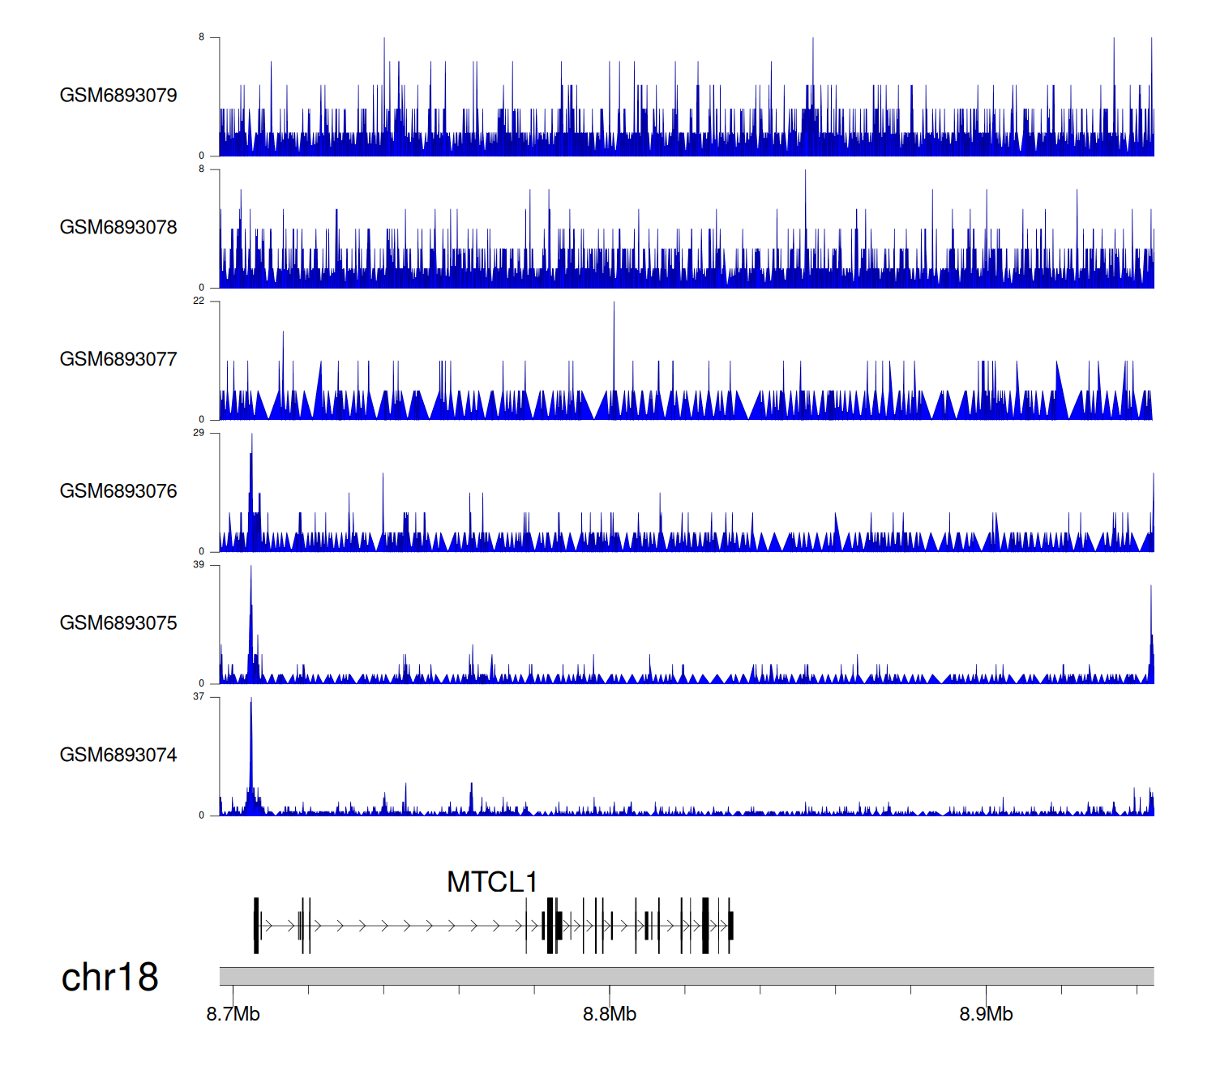Click the GSM6893077 track name
Image resolution: width=1216 pixels, height=1070 pixels.
point(118,360)
